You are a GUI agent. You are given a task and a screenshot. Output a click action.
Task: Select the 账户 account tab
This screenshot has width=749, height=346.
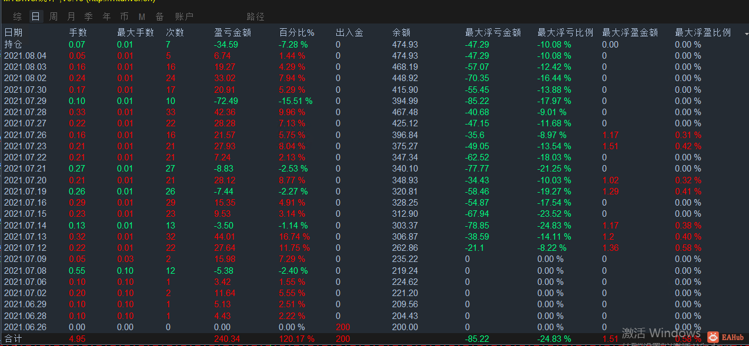(x=184, y=16)
